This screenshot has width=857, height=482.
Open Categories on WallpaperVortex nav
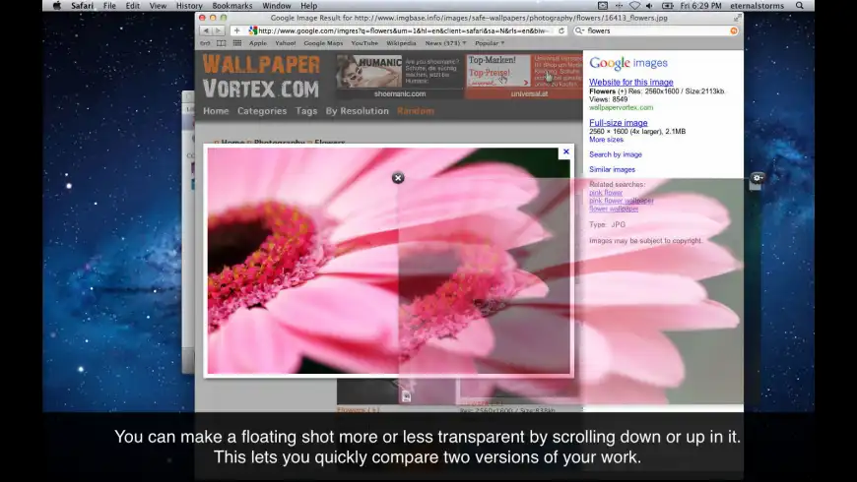click(x=262, y=111)
